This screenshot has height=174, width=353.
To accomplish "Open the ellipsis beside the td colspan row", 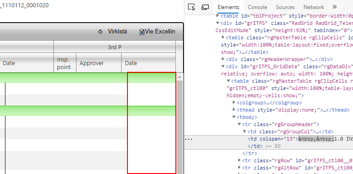I will [188, 139].
